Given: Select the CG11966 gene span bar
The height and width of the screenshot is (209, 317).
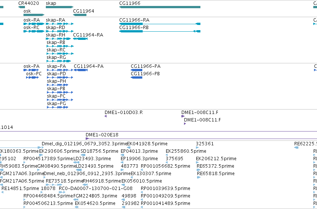Looking at the screenshot, I should (x=160, y=7).
